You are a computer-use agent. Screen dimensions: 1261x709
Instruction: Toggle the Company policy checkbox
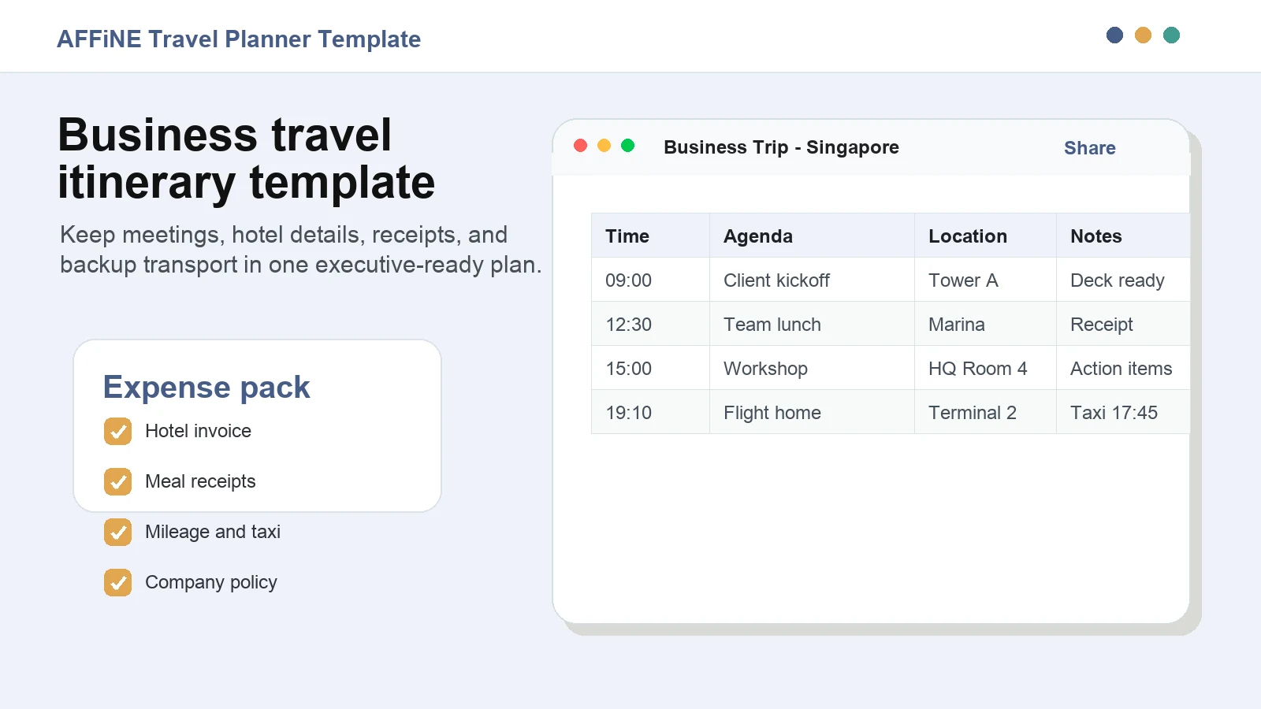(x=118, y=583)
